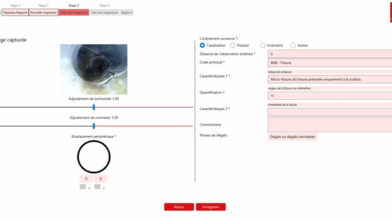The image size is (392, 221).
Task: Expand the Caractéristiques 1 dropdown
Action: pyautogui.click(x=329, y=79)
